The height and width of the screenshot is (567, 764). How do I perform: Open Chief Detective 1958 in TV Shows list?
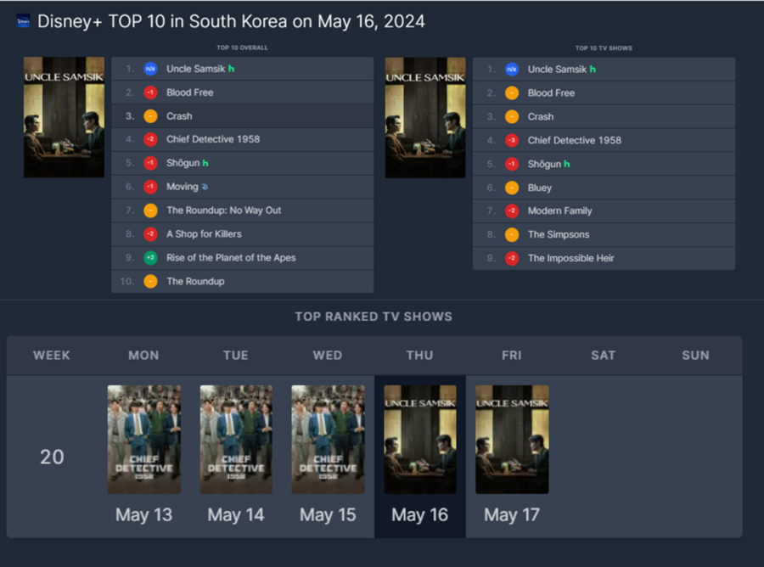575,140
